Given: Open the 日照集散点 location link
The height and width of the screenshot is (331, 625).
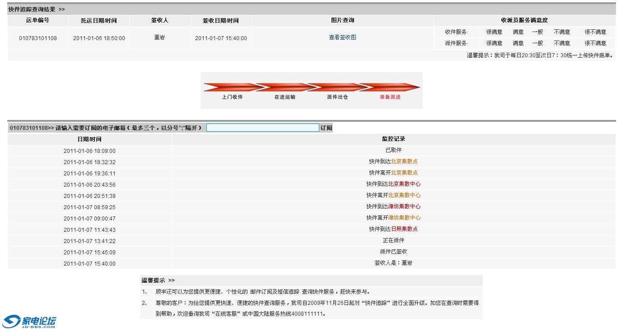Looking at the screenshot, I should point(404,229).
